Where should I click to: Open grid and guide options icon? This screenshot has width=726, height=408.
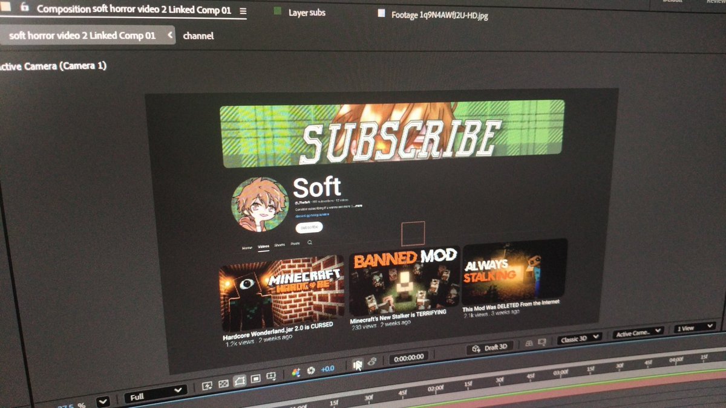click(271, 377)
